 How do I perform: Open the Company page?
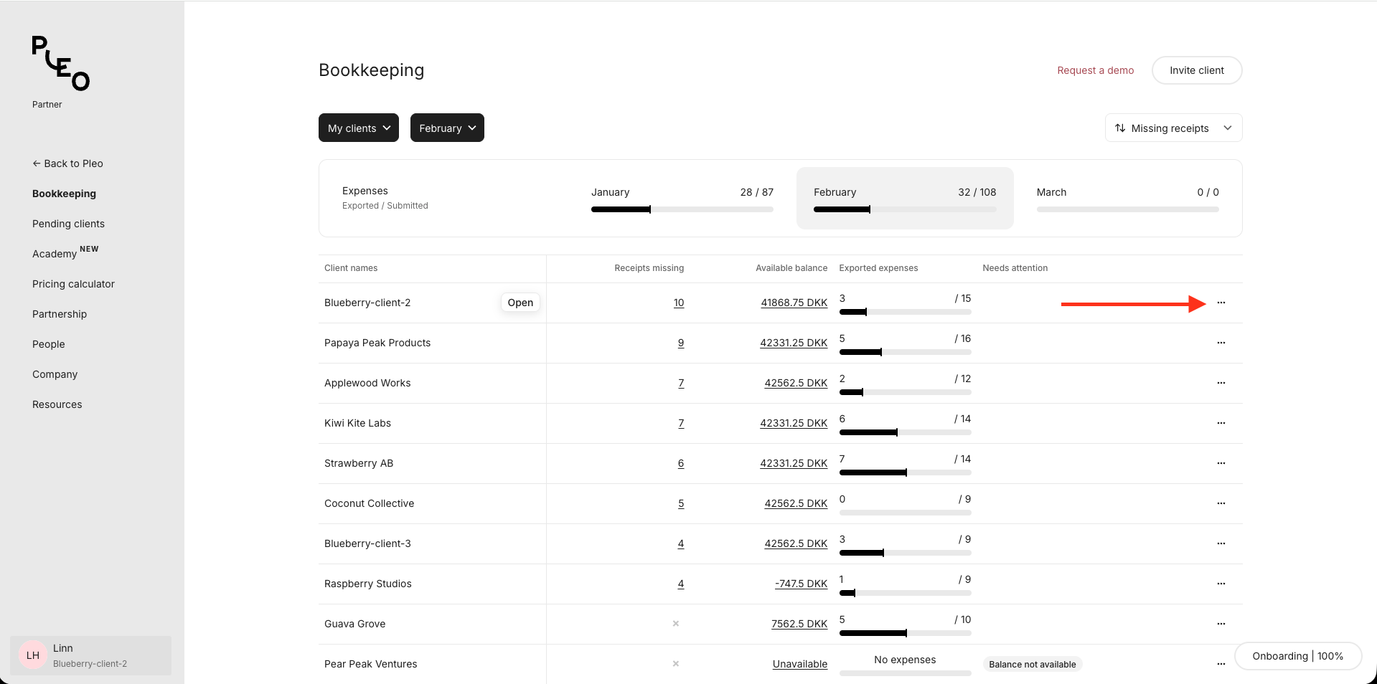click(55, 374)
